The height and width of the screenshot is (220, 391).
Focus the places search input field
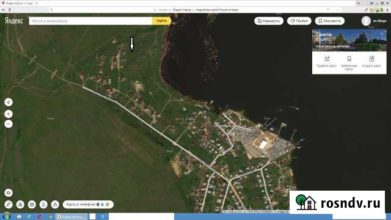click(x=90, y=21)
